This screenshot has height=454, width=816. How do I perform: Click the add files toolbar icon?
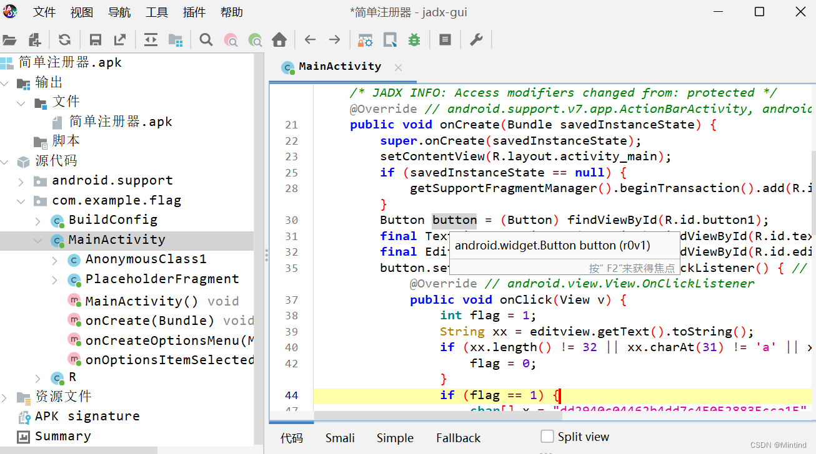pos(35,40)
